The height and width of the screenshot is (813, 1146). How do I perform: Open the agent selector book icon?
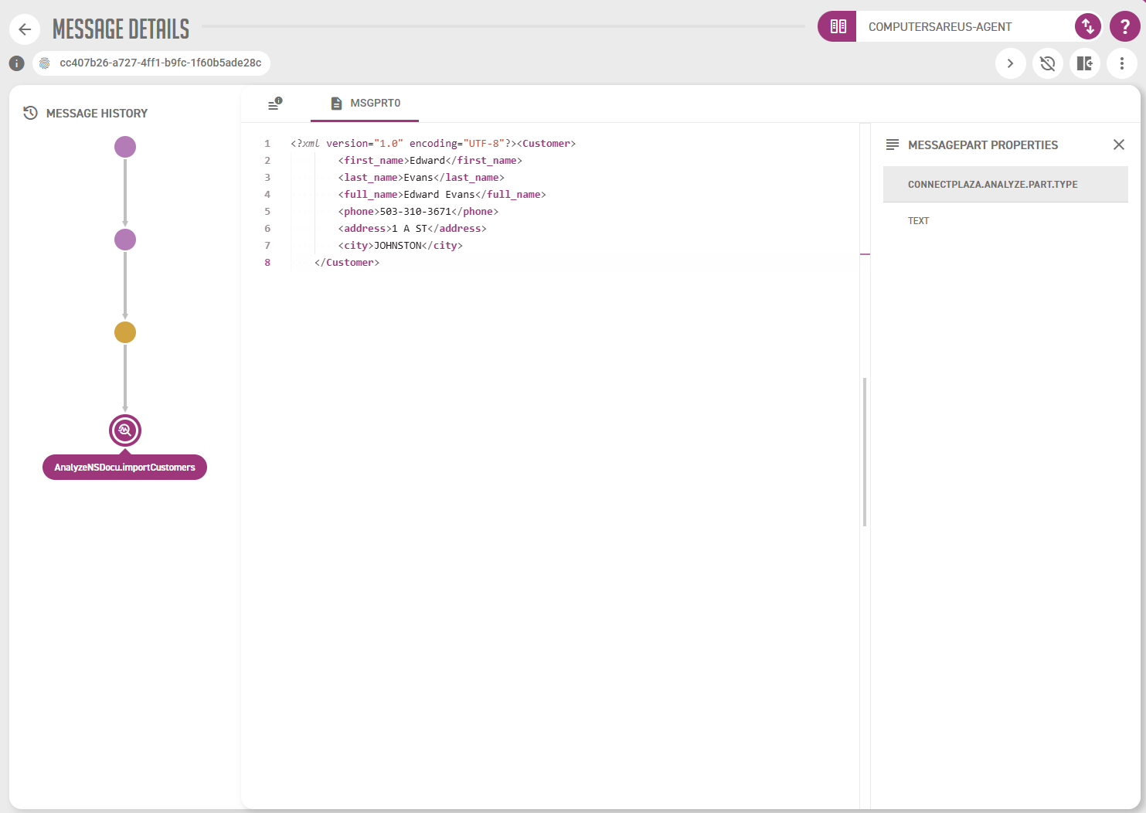pos(838,26)
